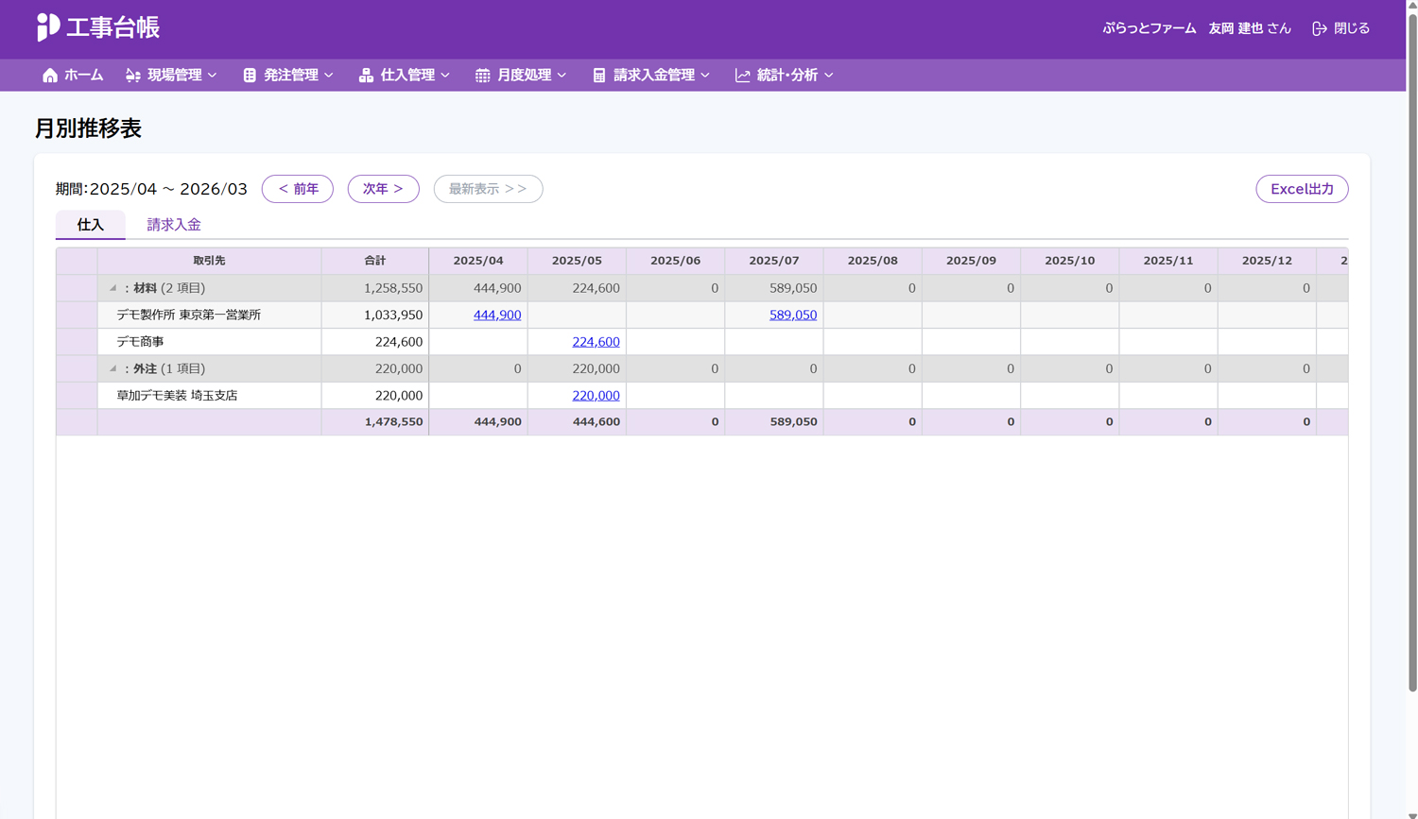The height and width of the screenshot is (819, 1418).
Task: Go to previous year with 前年 button
Action: click(x=298, y=189)
